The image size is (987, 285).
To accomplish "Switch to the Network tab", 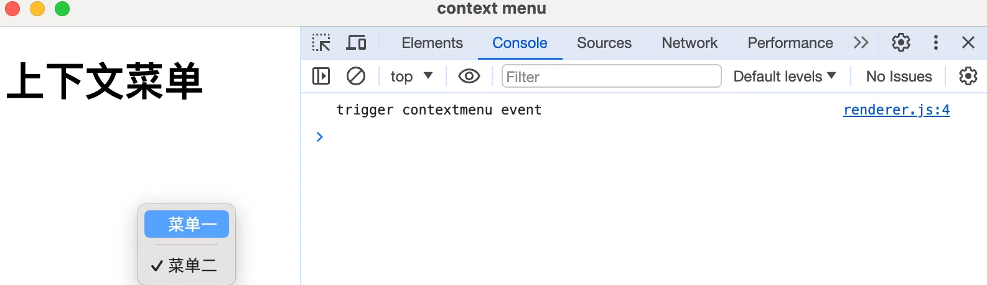I will pyautogui.click(x=690, y=43).
